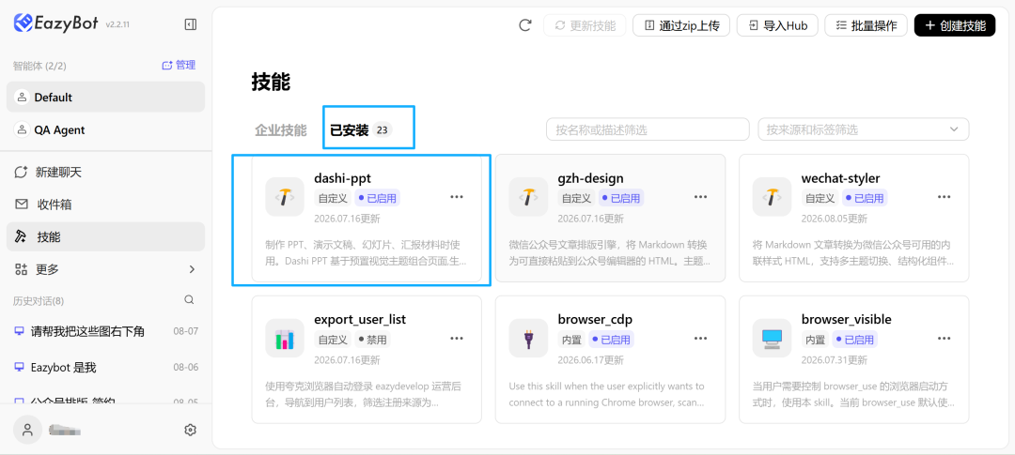The height and width of the screenshot is (455, 1015).
Task: Click the refresh icon in top toolbar
Action: pyautogui.click(x=525, y=25)
